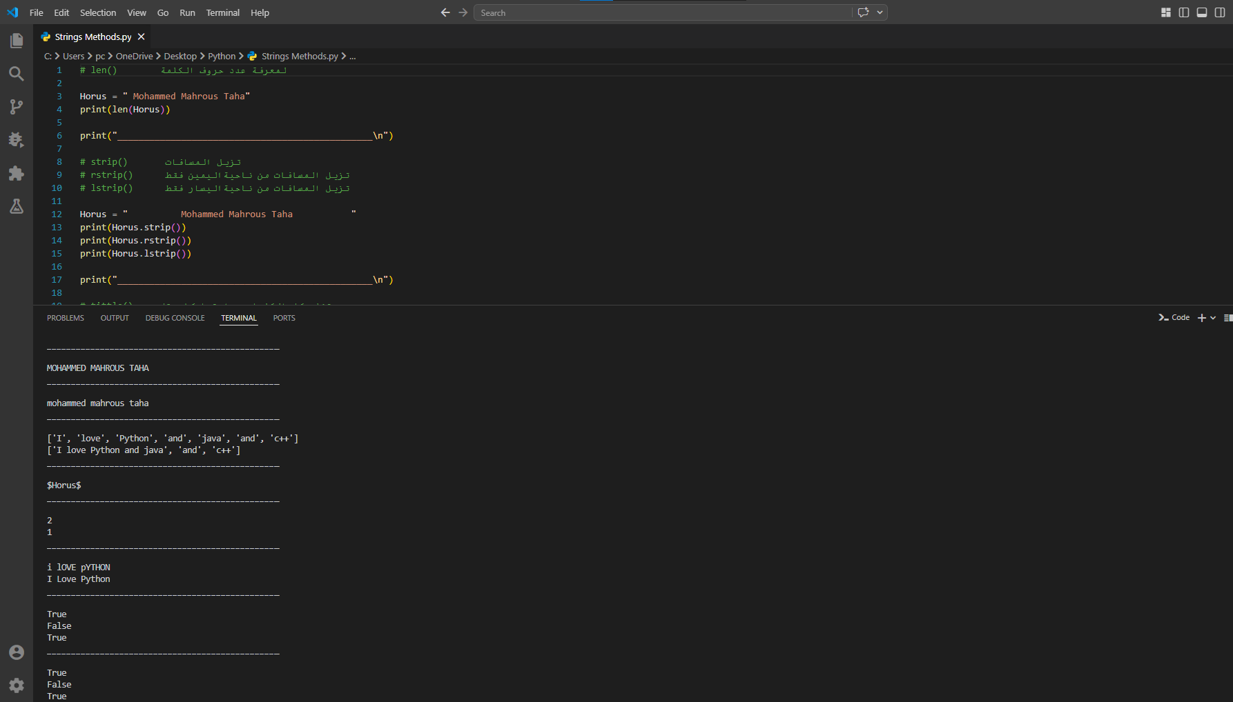
Task: Open the Testing flask view
Action: tap(17, 206)
